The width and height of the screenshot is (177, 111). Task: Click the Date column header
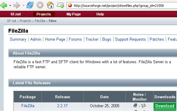click(105, 97)
